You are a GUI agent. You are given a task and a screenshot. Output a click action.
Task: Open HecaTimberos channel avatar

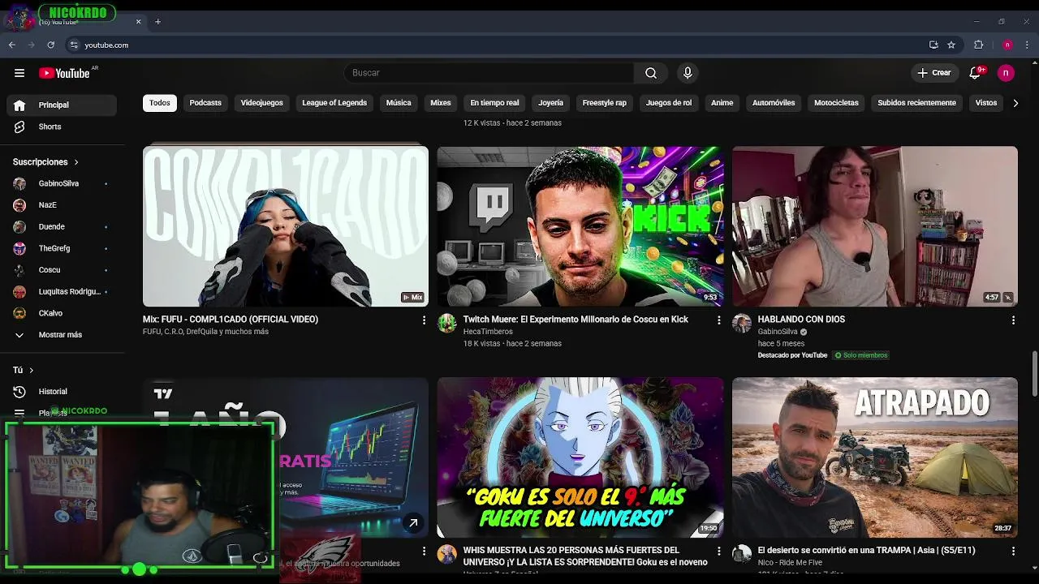coord(447,324)
